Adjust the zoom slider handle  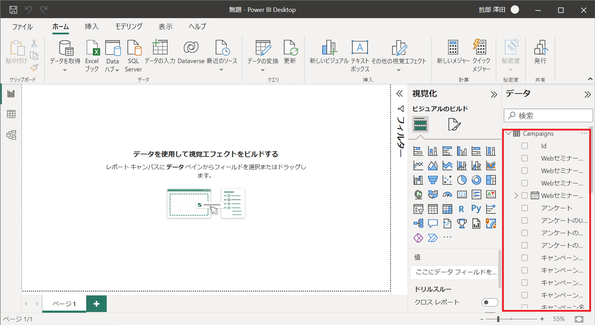(498, 319)
